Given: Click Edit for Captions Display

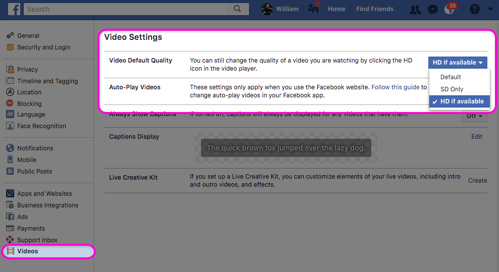Looking at the screenshot, I should (x=476, y=136).
